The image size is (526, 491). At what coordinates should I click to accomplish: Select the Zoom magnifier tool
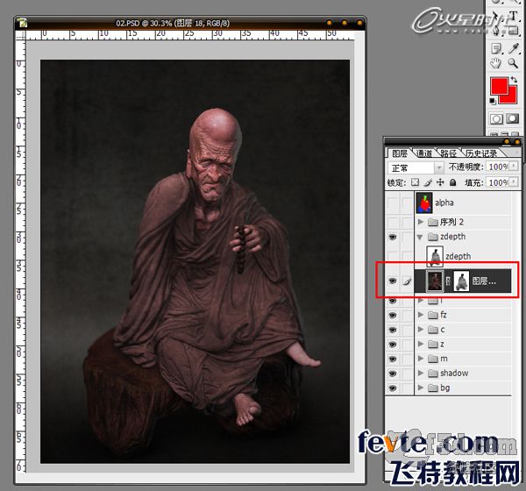click(x=513, y=63)
